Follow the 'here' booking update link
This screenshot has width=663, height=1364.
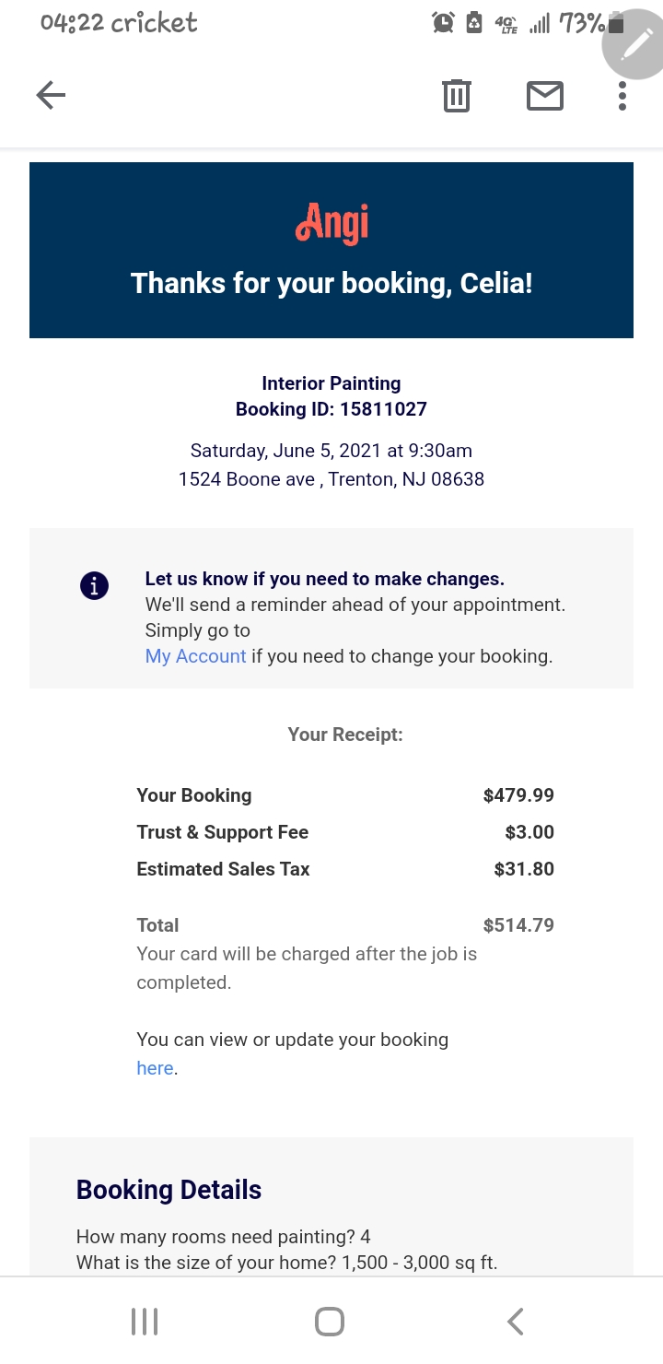pyautogui.click(x=155, y=1068)
